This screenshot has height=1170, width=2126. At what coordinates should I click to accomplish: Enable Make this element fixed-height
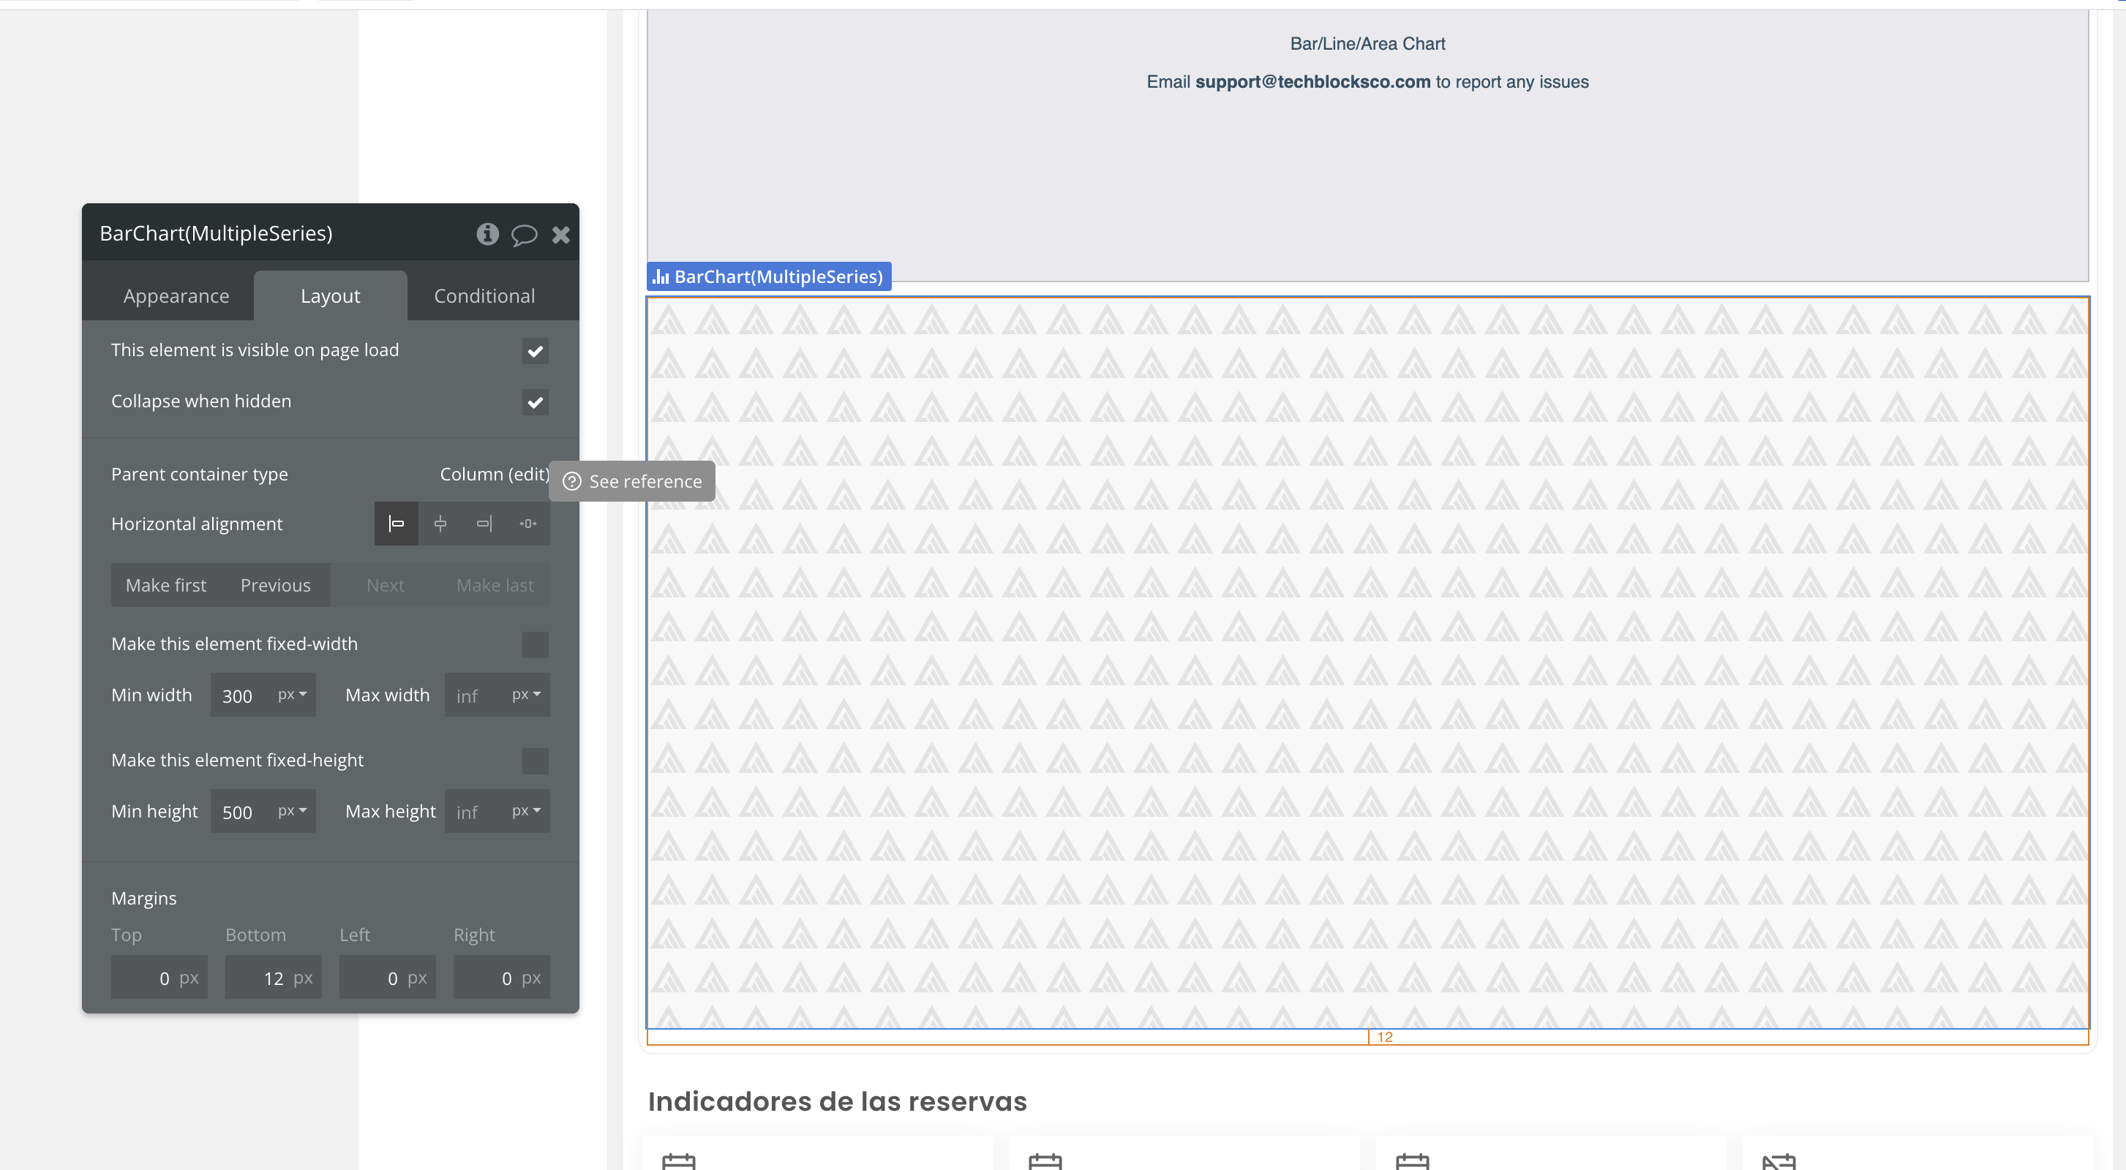(x=535, y=760)
